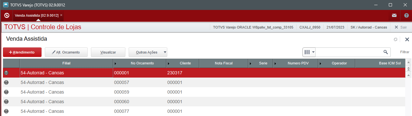Image resolution: width=412 pixels, height=116 pixels.
Task: Click the arrow beside Serie header
Action: [250, 63]
